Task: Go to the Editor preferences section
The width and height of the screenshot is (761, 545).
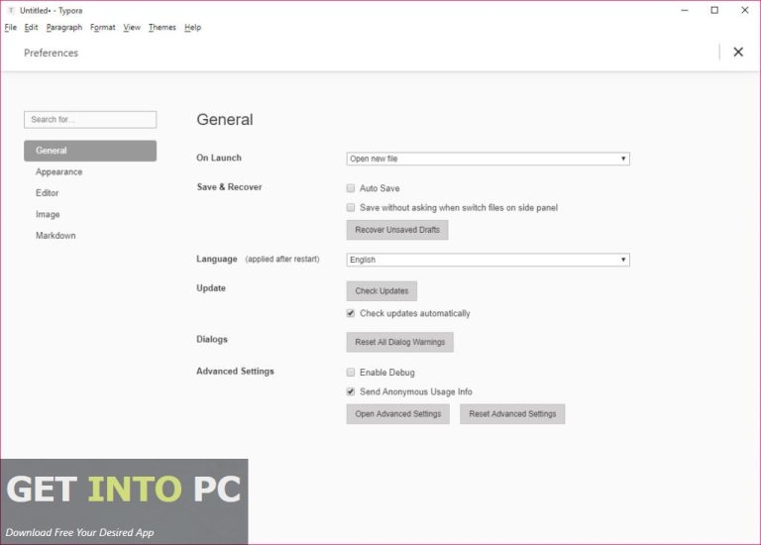Action: tap(48, 193)
